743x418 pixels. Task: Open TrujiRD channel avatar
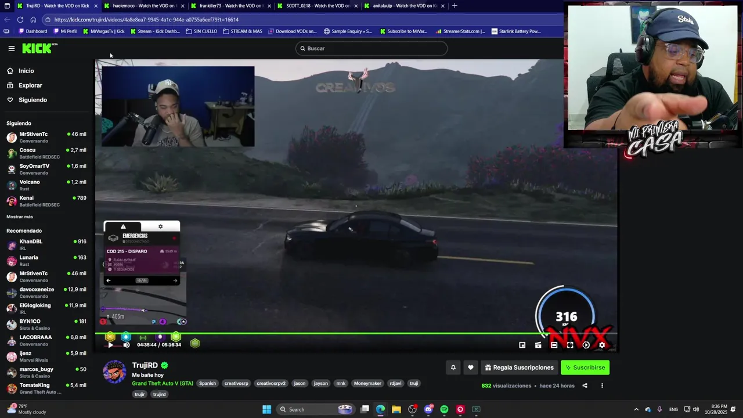point(114,372)
